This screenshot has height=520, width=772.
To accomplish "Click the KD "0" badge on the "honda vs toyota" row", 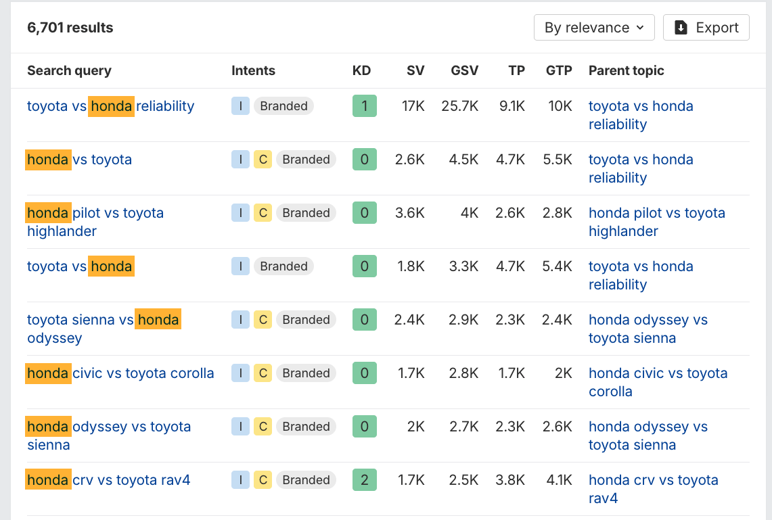I will tap(364, 159).
